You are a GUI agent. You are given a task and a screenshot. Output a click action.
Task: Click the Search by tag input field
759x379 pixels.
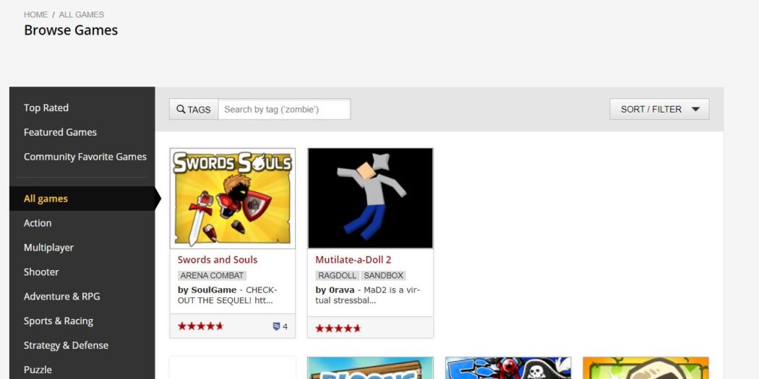click(x=284, y=109)
